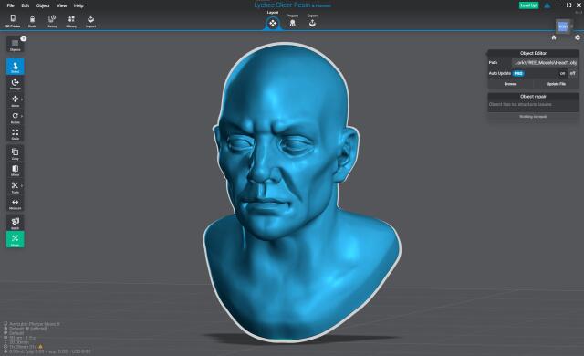The image size is (584, 356).
Task: Select the Move tool
Action: tap(16, 100)
